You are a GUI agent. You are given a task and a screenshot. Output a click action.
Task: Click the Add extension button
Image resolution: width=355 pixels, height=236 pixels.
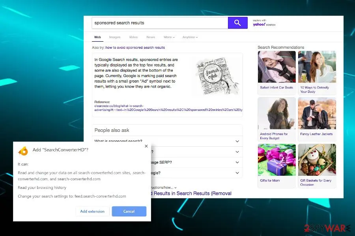pos(92,211)
